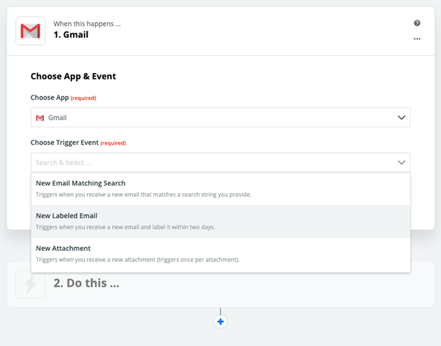Open the help question mark icon
The image size is (441, 346).
[x=417, y=23]
